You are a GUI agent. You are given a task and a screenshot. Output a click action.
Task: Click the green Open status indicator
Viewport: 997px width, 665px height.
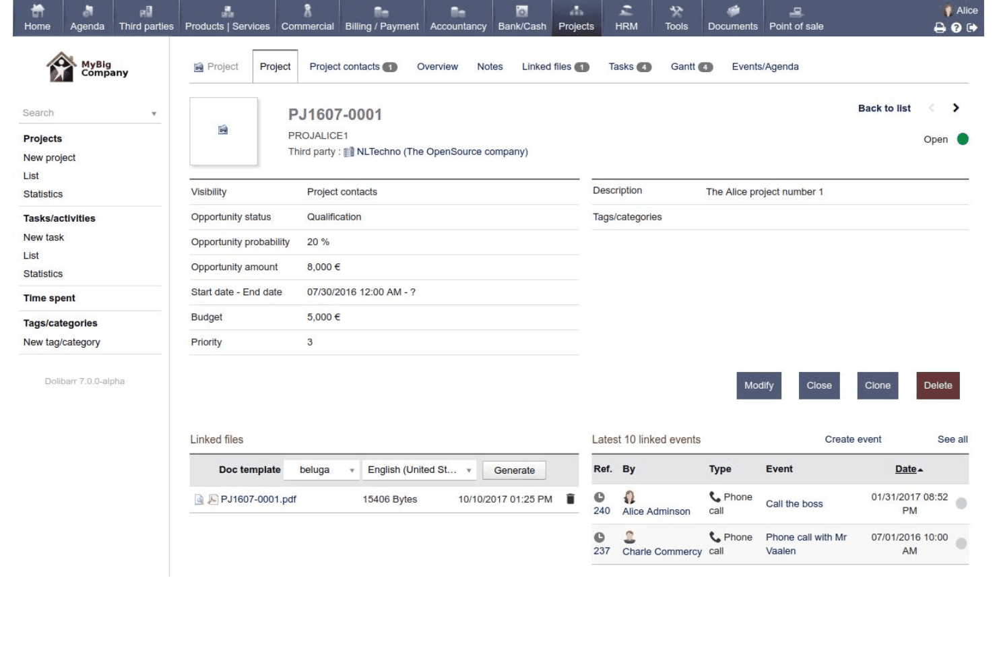(963, 139)
